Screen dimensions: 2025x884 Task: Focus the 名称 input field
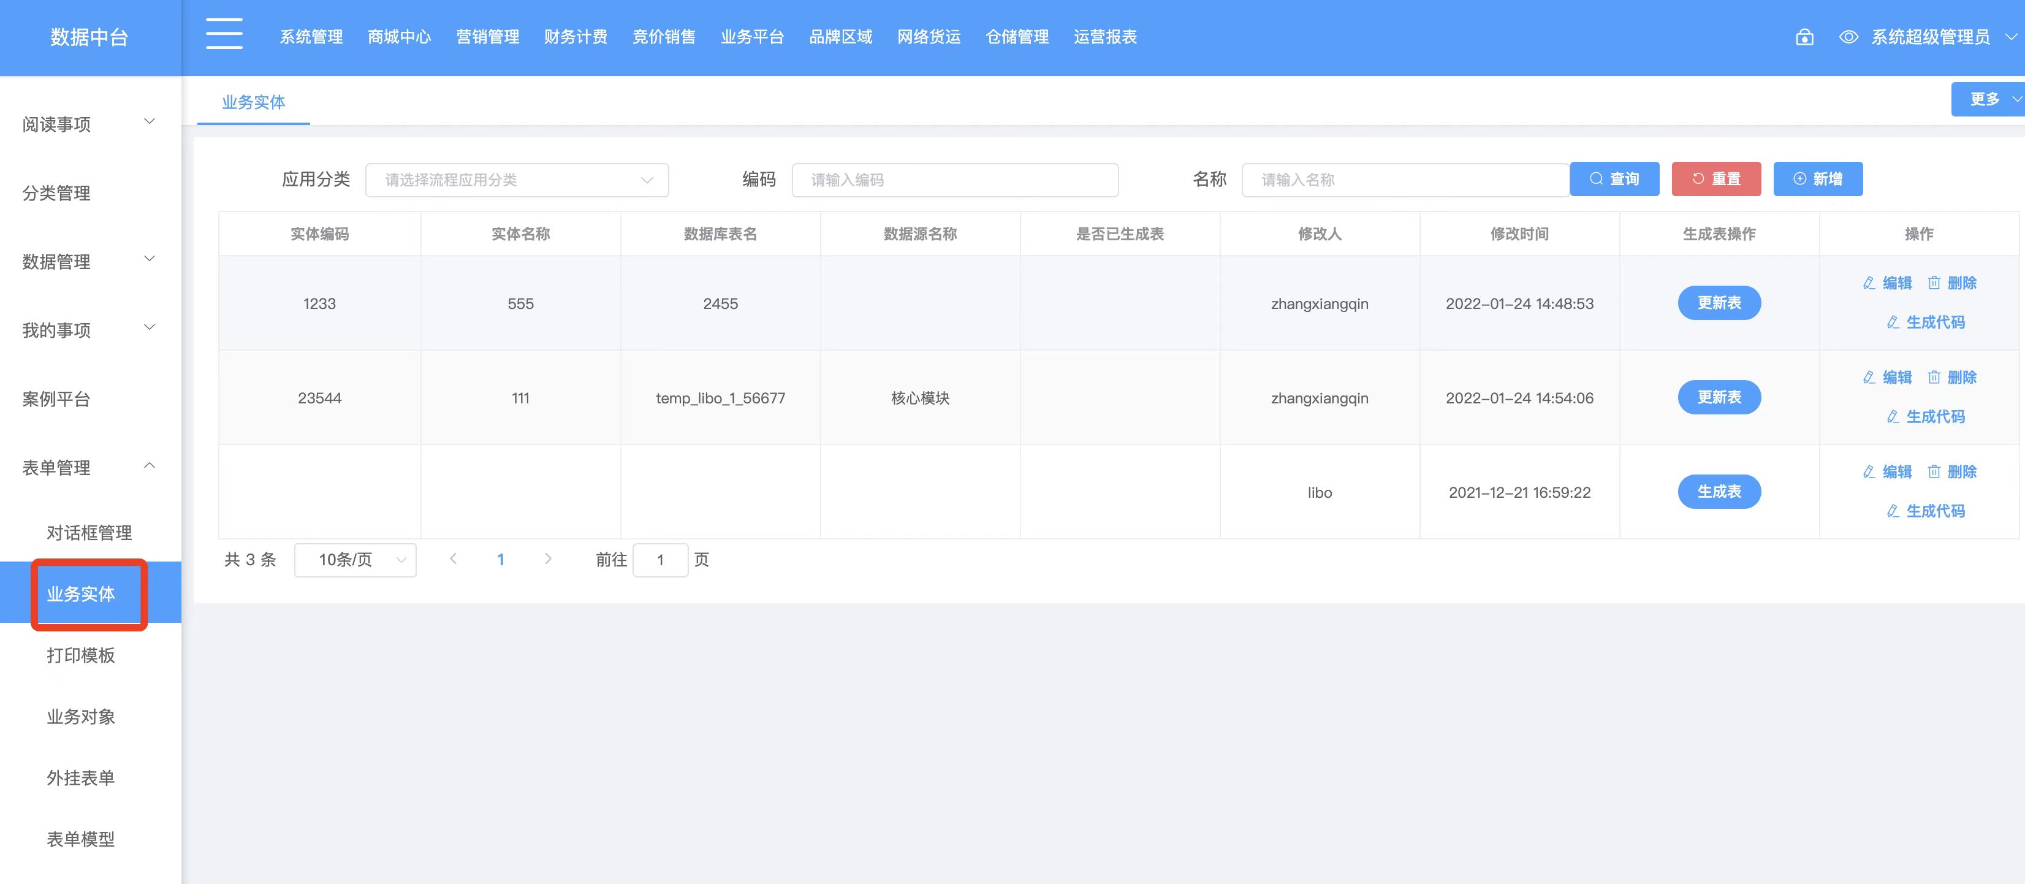pyautogui.click(x=1405, y=180)
